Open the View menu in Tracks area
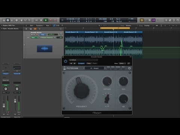The width and height of the screenshot is (180, 135). [48, 25]
